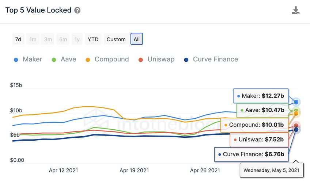Select the YTD time range
The height and width of the screenshot is (183, 310).
coord(93,39)
